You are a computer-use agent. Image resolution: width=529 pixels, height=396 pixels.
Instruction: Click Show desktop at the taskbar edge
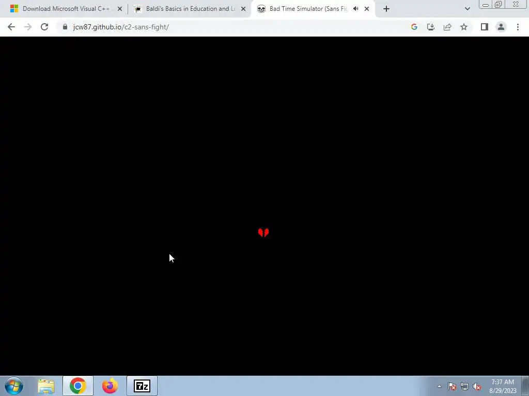(525, 386)
